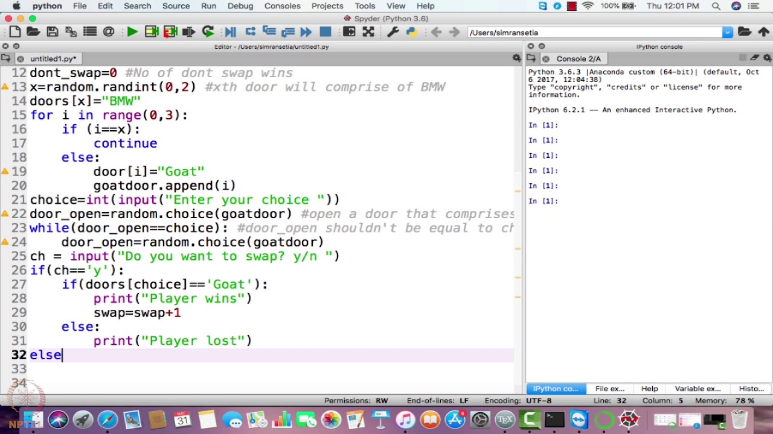
Task: Re-run the last script icon
Action: tap(208, 33)
